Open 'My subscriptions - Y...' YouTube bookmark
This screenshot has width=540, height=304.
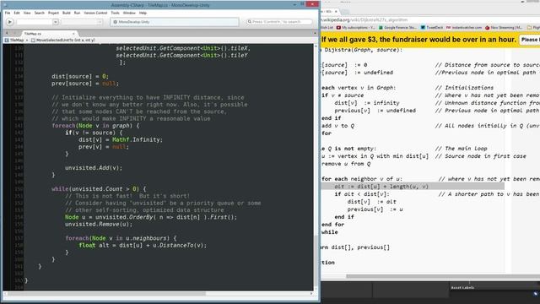coord(356,28)
